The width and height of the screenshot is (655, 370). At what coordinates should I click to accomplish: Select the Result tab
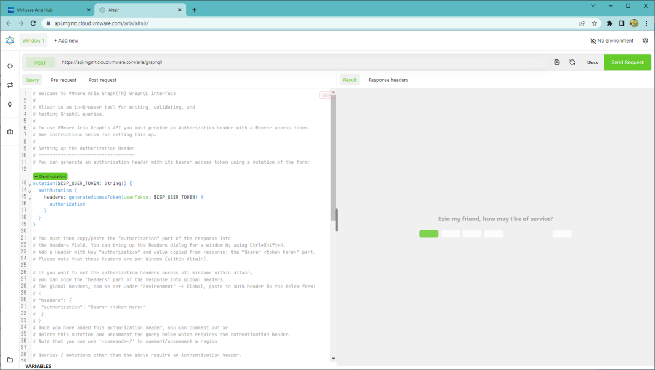point(350,80)
